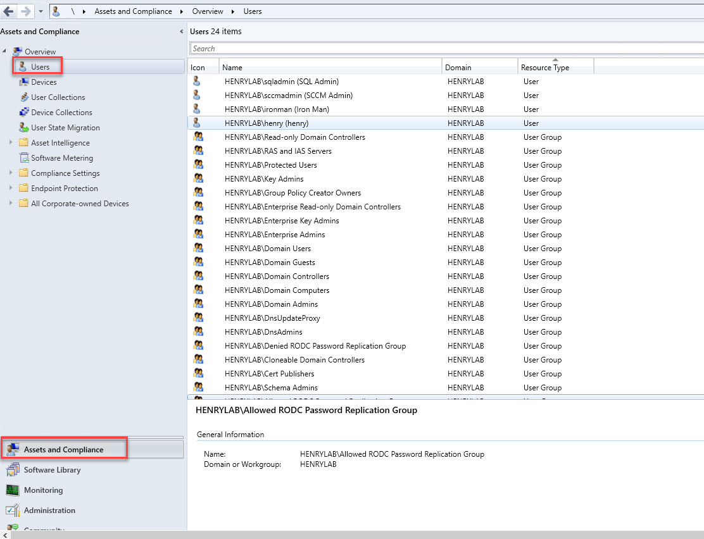This screenshot has height=539, width=704.
Task: Collapse the Overview tree node
Action: [x=6, y=51]
